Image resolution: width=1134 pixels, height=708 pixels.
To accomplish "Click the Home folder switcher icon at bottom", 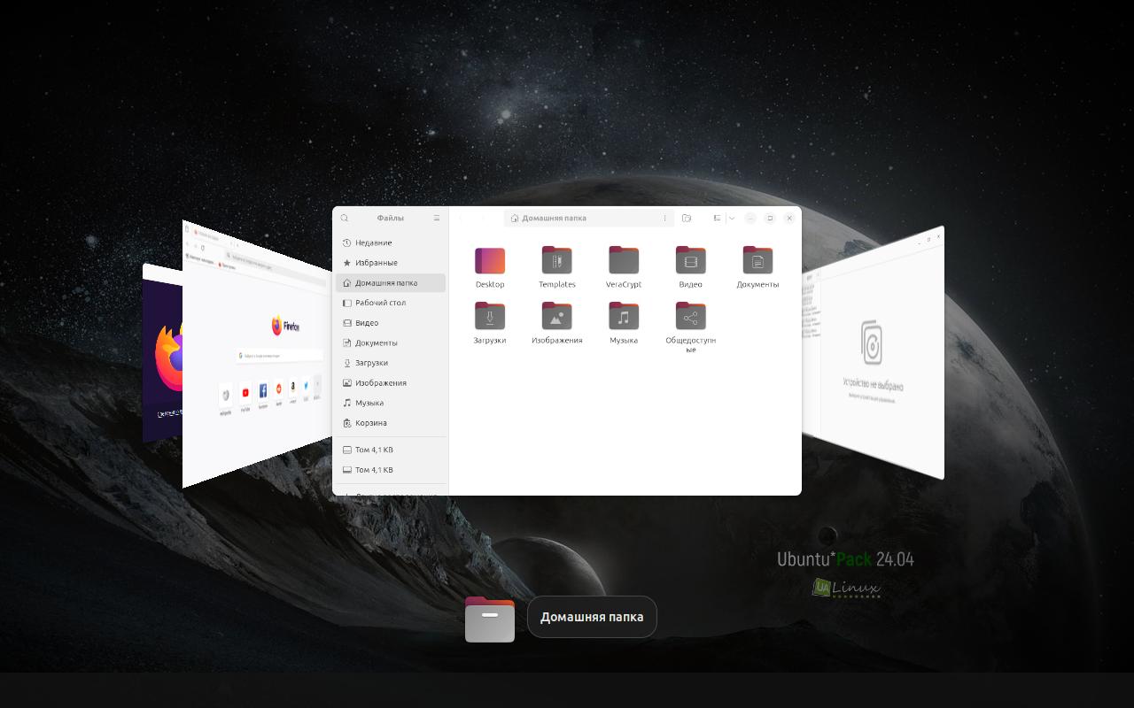I will click(x=490, y=619).
